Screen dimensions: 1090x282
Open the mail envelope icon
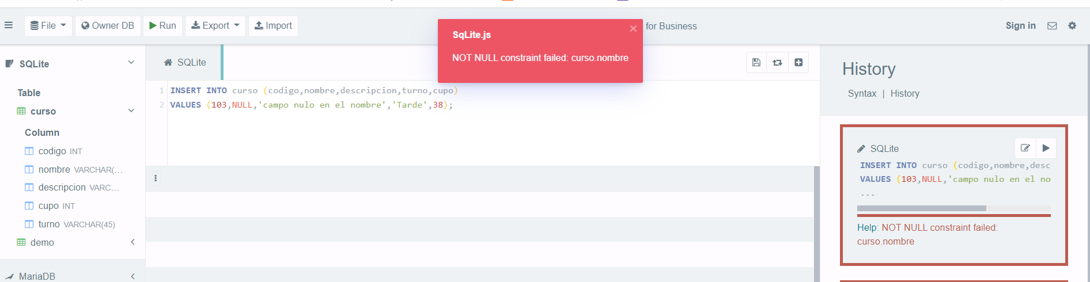(1052, 26)
